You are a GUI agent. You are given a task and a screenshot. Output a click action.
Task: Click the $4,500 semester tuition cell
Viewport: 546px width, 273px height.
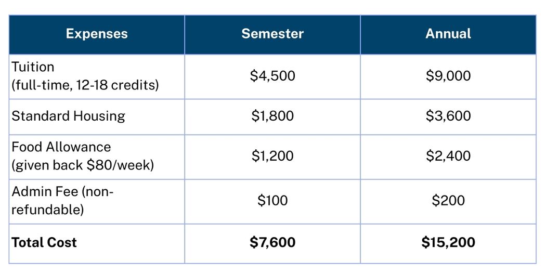click(x=272, y=76)
